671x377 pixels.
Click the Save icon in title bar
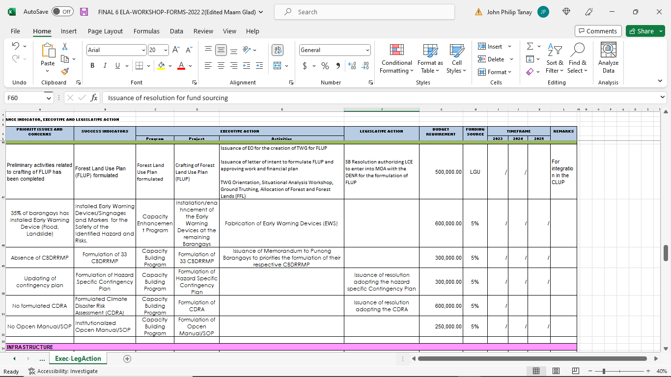pos(84,12)
